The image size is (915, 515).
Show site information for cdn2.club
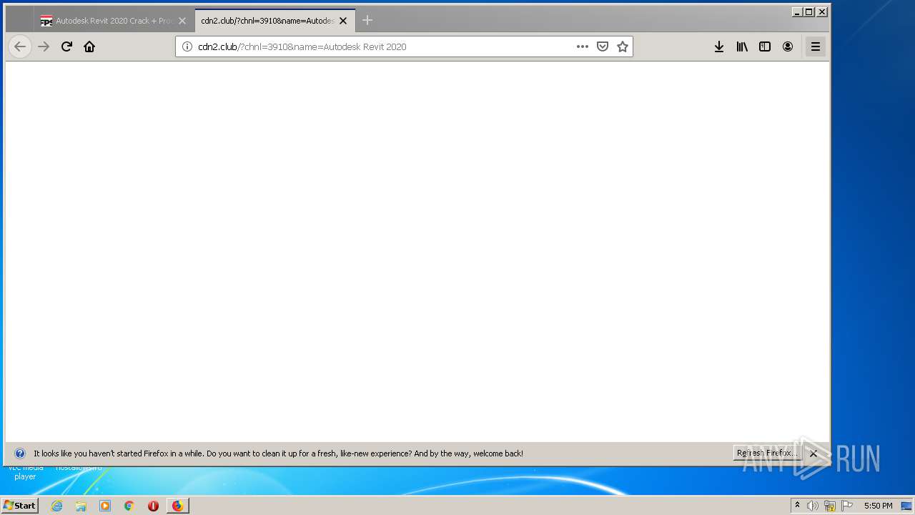[x=187, y=46]
